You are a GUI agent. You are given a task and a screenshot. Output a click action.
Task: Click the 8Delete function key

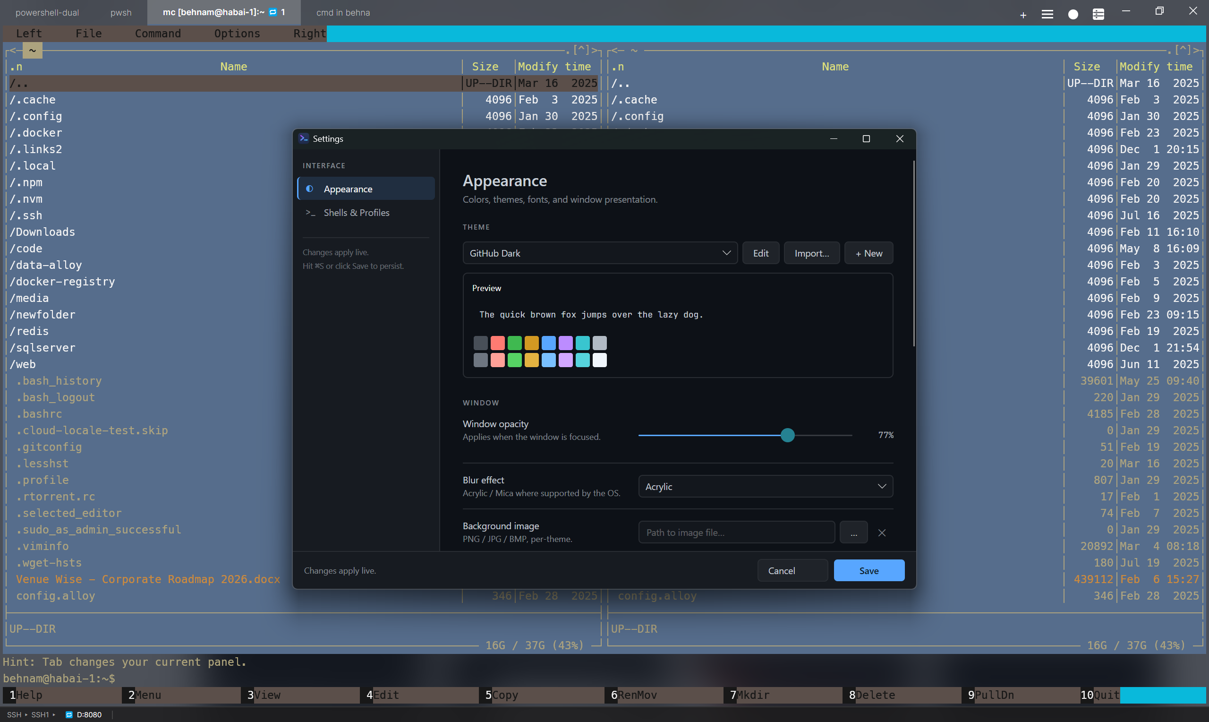(902, 695)
